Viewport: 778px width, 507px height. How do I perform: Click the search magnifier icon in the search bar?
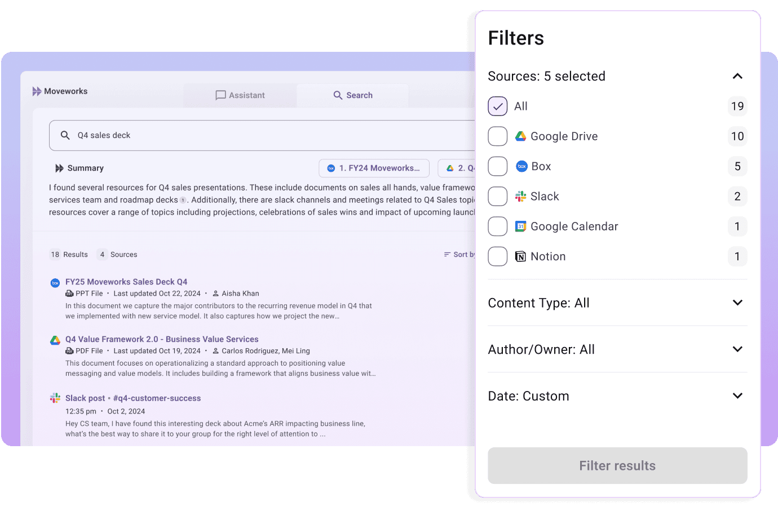click(65, 135)
